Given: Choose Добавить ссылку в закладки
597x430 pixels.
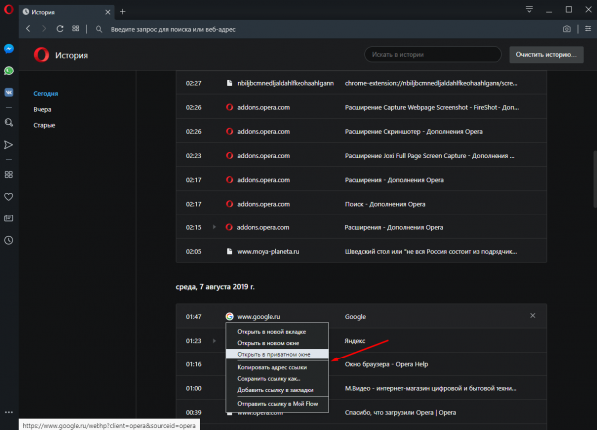Looking at the screenshot, I should 278,390.
